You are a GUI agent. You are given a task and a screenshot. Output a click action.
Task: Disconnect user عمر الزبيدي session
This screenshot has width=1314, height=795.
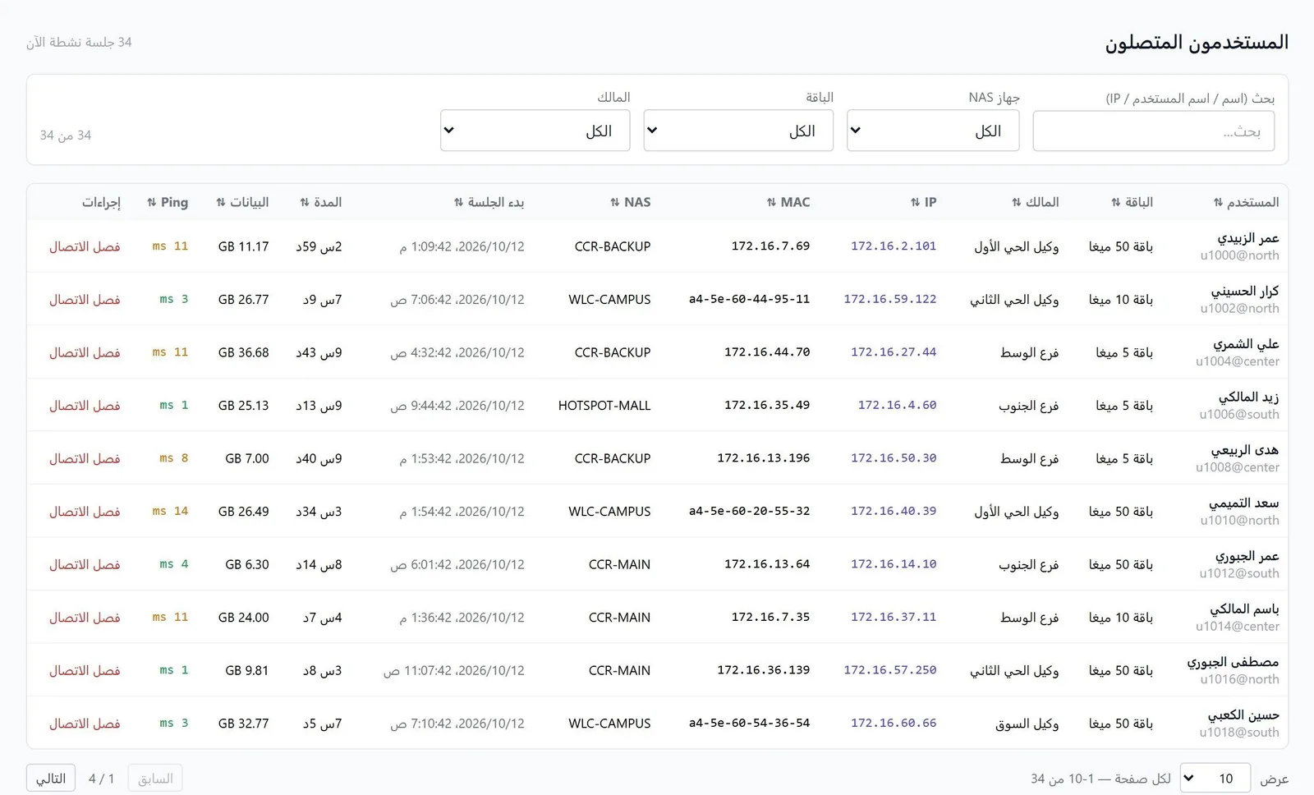pos(85,246)
